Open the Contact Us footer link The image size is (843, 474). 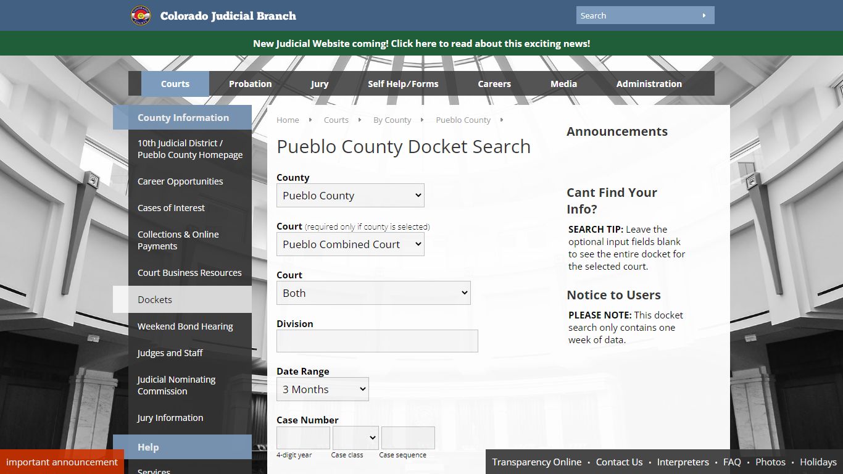[619, 462]
